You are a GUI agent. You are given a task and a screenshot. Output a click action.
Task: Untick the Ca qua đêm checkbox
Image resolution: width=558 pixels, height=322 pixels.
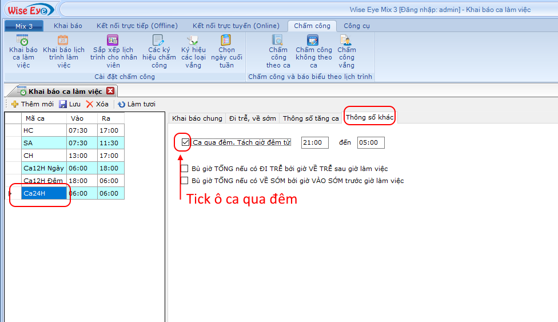pos(185,142)
